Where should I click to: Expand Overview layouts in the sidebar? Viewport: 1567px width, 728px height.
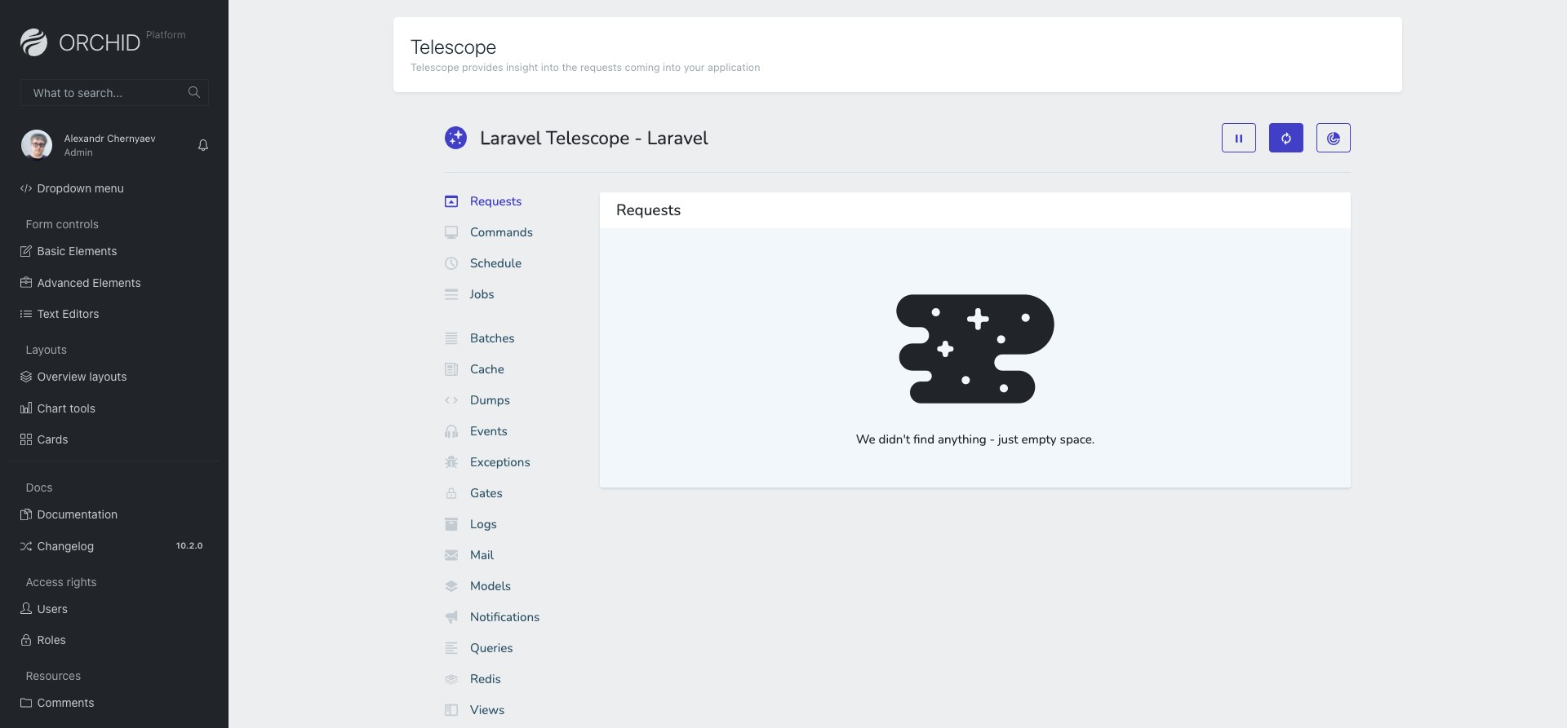tap(81, 377)
